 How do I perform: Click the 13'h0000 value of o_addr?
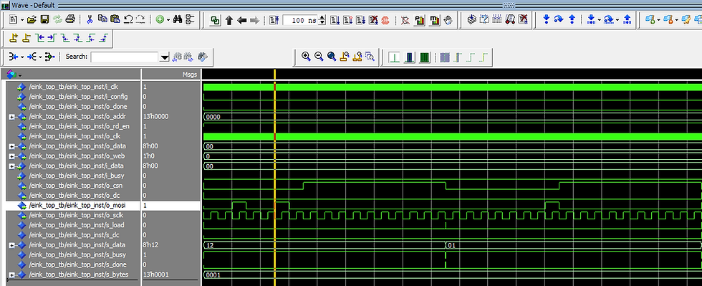(x=155, y=117)
